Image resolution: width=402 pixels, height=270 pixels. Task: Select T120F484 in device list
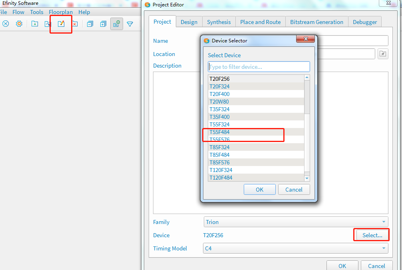pyautogui.click(x=256, y=178)
